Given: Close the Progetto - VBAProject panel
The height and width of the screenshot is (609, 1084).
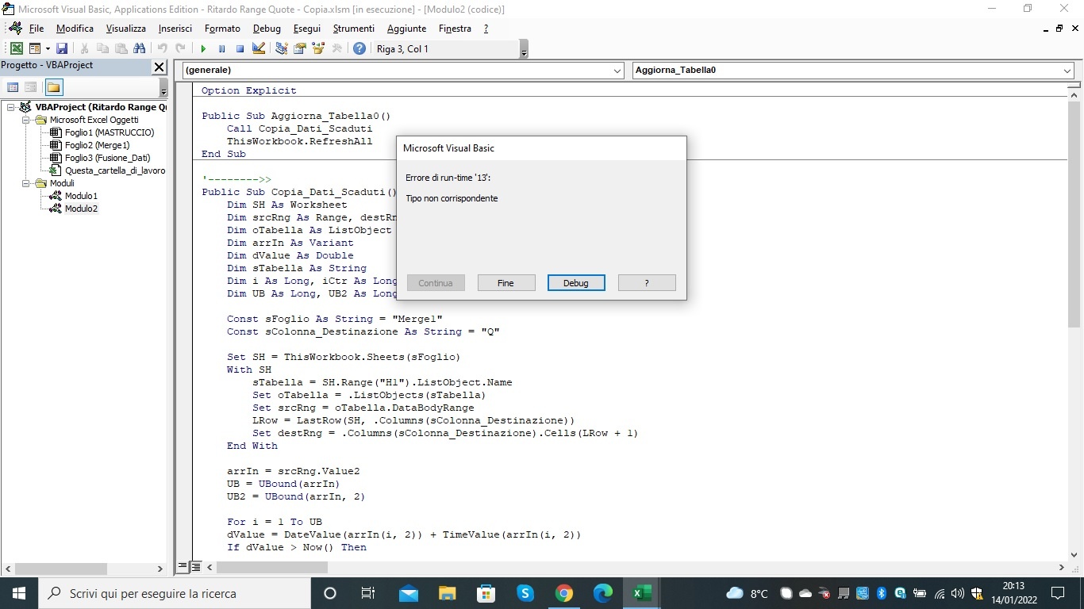Looking at the screenshot, I should pos(160,67).
